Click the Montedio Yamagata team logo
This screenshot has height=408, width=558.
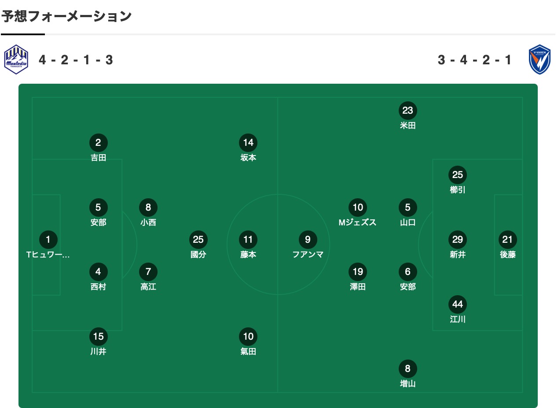coord(16,59)
